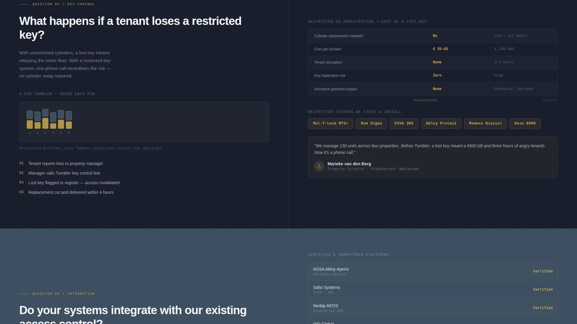Click the 'Cost per incident' row label

328,49
